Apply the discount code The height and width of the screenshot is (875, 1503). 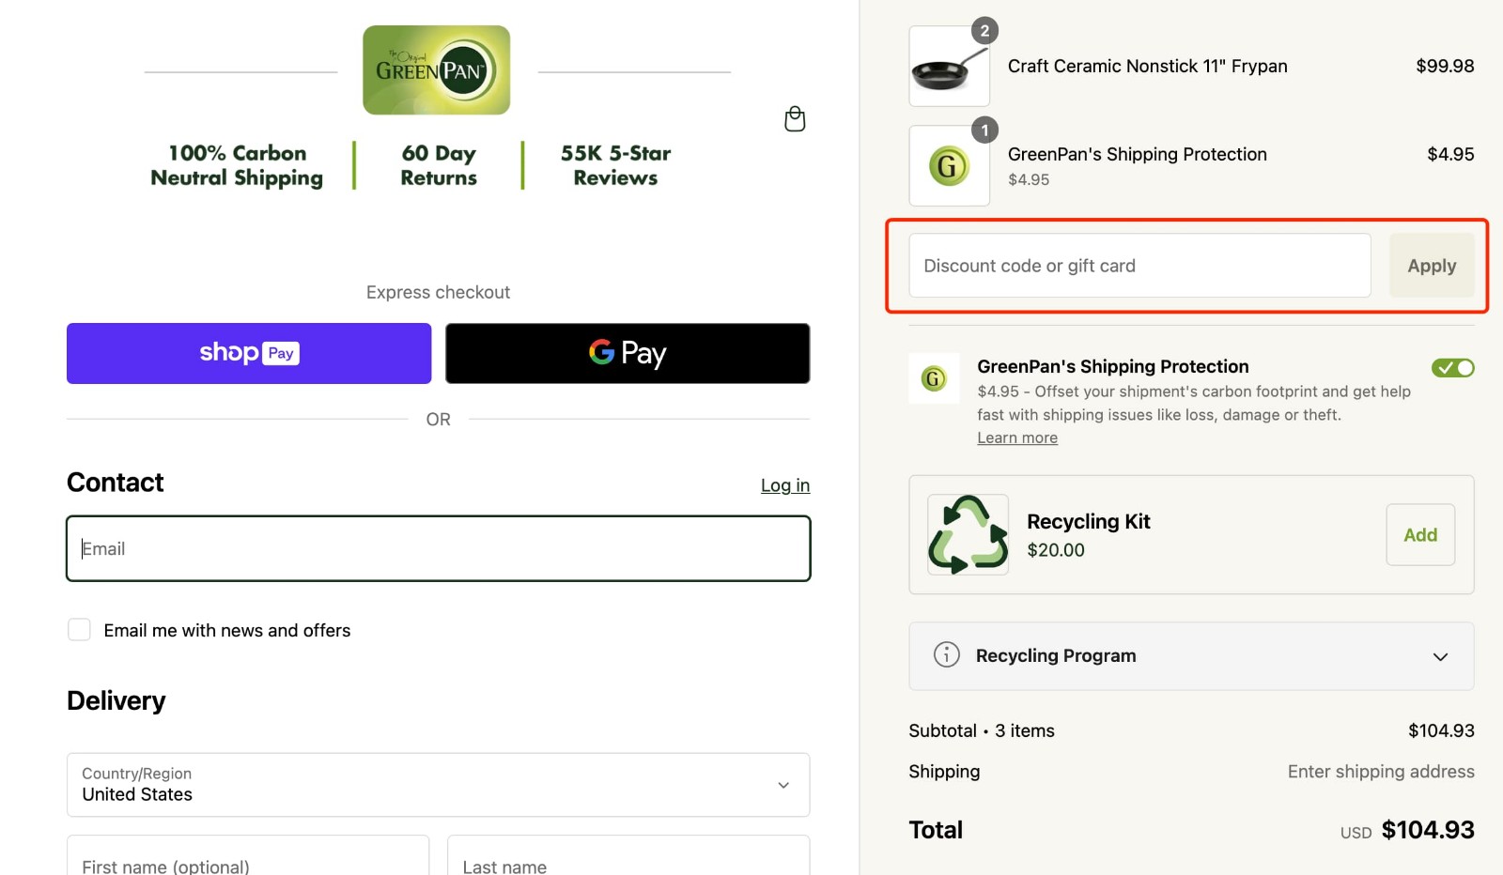pos(1432,266)
